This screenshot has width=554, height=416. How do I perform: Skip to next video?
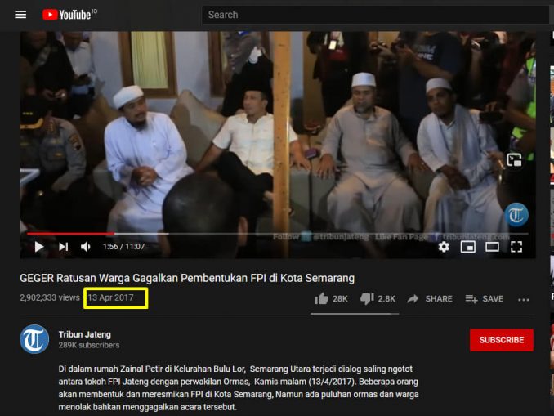(x=63, y=247)
